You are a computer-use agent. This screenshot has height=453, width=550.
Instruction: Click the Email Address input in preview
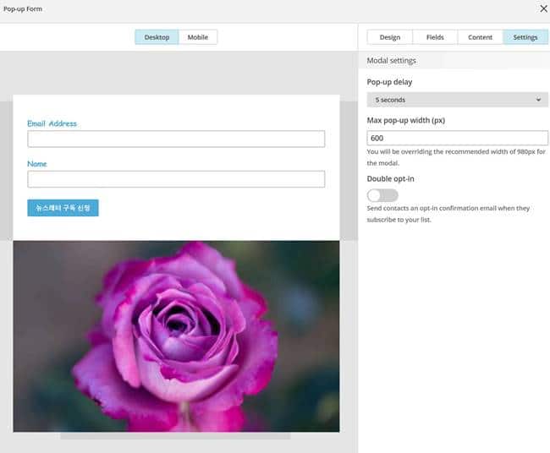[x=176, y=139]
